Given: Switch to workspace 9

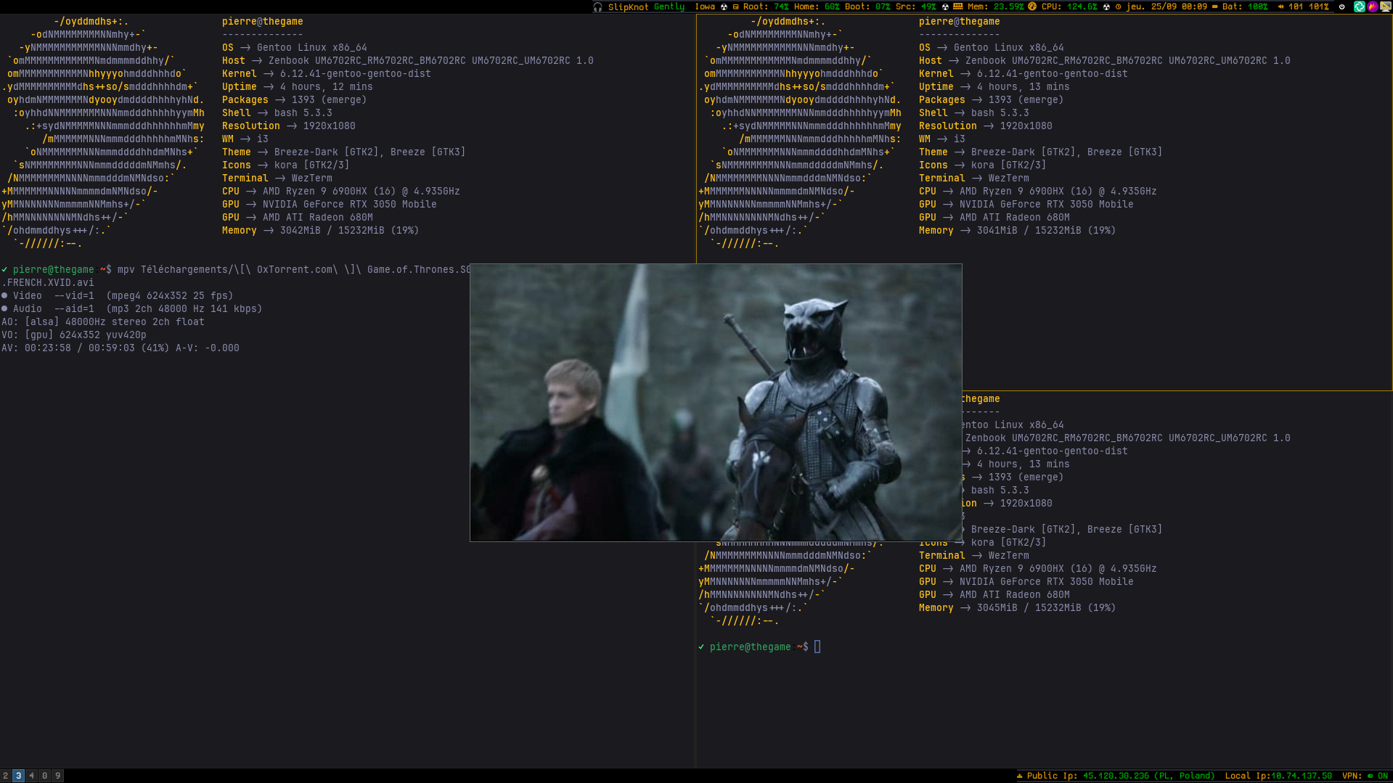Looking at the screenshot, I should point(57,776).
